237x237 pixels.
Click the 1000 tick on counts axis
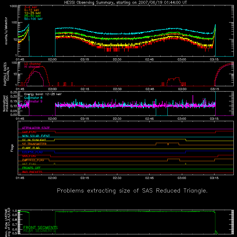[13, 6]
